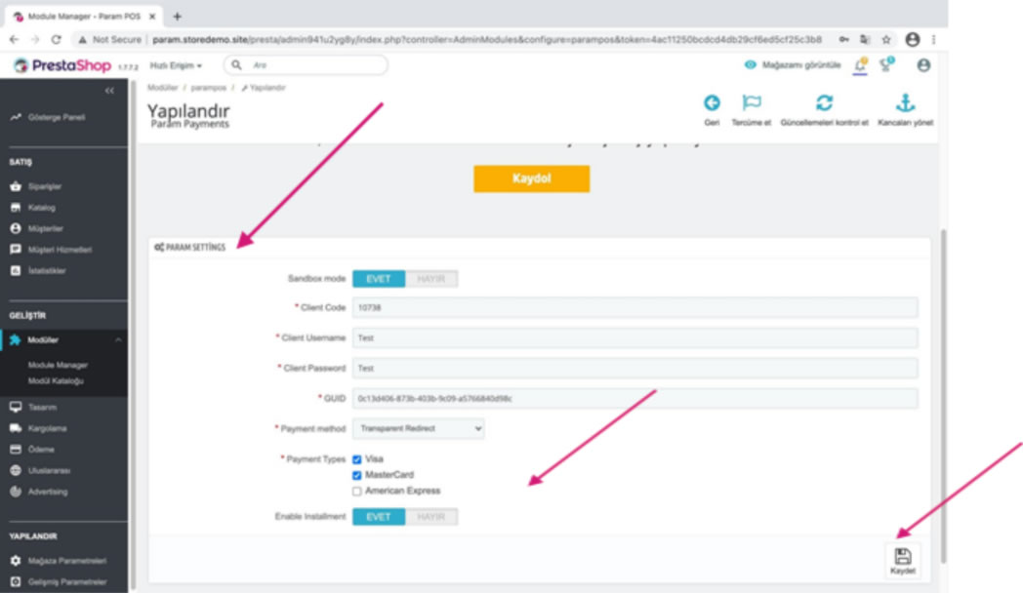The width and height of the screenshot is (1023, 593).
Task: Click the yellow Kaydol button
Action: 532,178
